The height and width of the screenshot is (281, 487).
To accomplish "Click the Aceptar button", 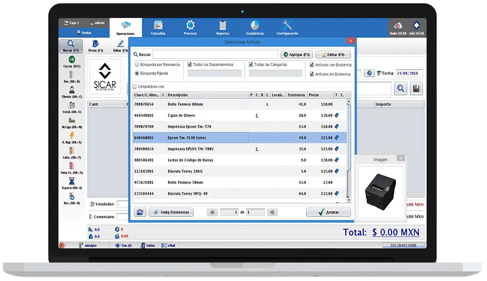I will (328, 212).
